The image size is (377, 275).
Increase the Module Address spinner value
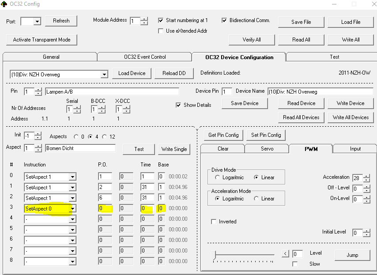point(144,19)
